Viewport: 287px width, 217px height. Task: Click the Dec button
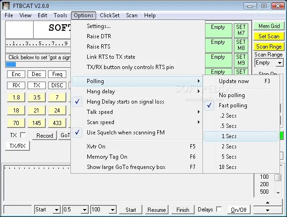click(x=36, y=74)
